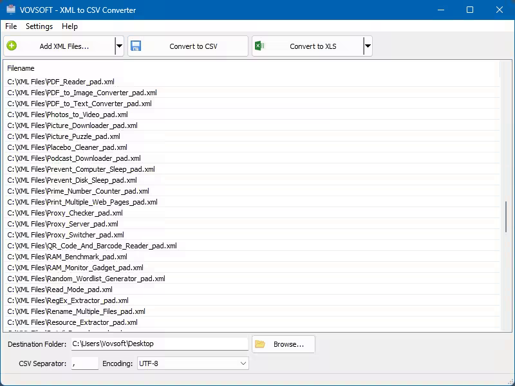Open the Encoding dropdown showing UTF-8

pyautogui.click(x=191, y=363)
